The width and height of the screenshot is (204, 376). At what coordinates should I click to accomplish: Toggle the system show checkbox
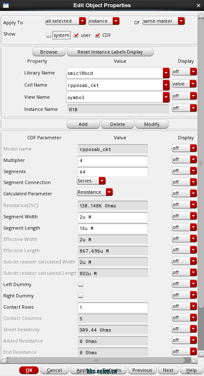pos(49,35)
